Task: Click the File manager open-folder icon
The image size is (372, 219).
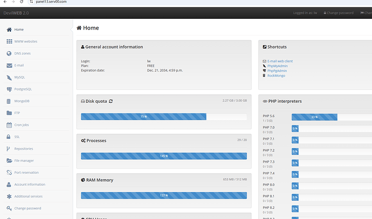Action: pyautogui.click(x=9, y=160)
